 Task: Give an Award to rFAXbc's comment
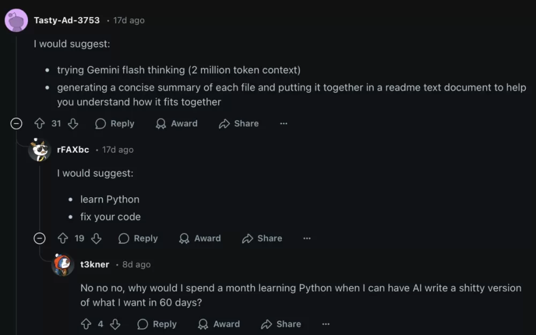click(200, 239)
